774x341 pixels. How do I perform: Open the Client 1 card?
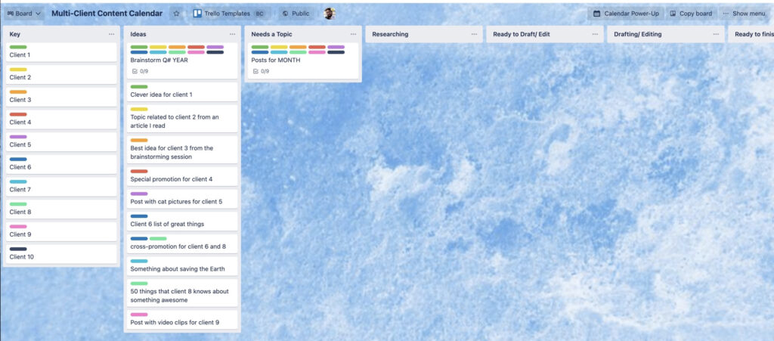coord(61,52)
